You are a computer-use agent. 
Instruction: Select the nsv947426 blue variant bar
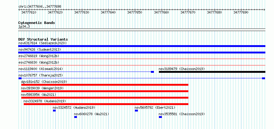point(142,53)
